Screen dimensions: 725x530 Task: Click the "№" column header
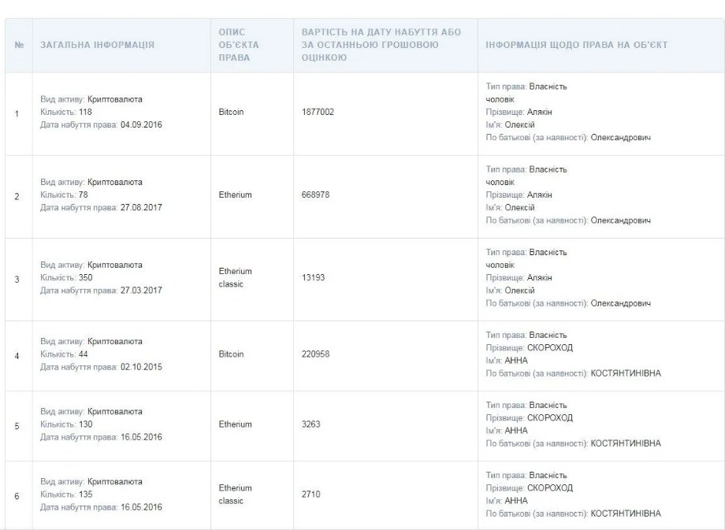pyautogui.click(x=17, y=45)
